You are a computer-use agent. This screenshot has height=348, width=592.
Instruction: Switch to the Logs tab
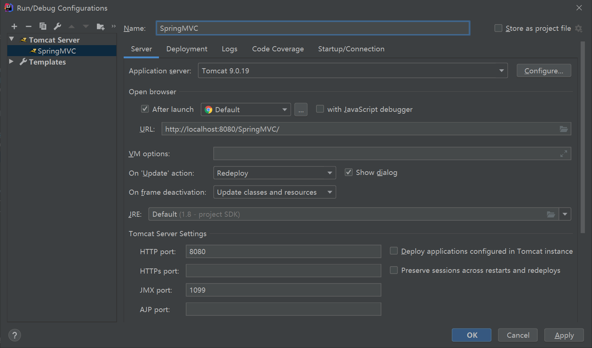[x=229, y=49]
